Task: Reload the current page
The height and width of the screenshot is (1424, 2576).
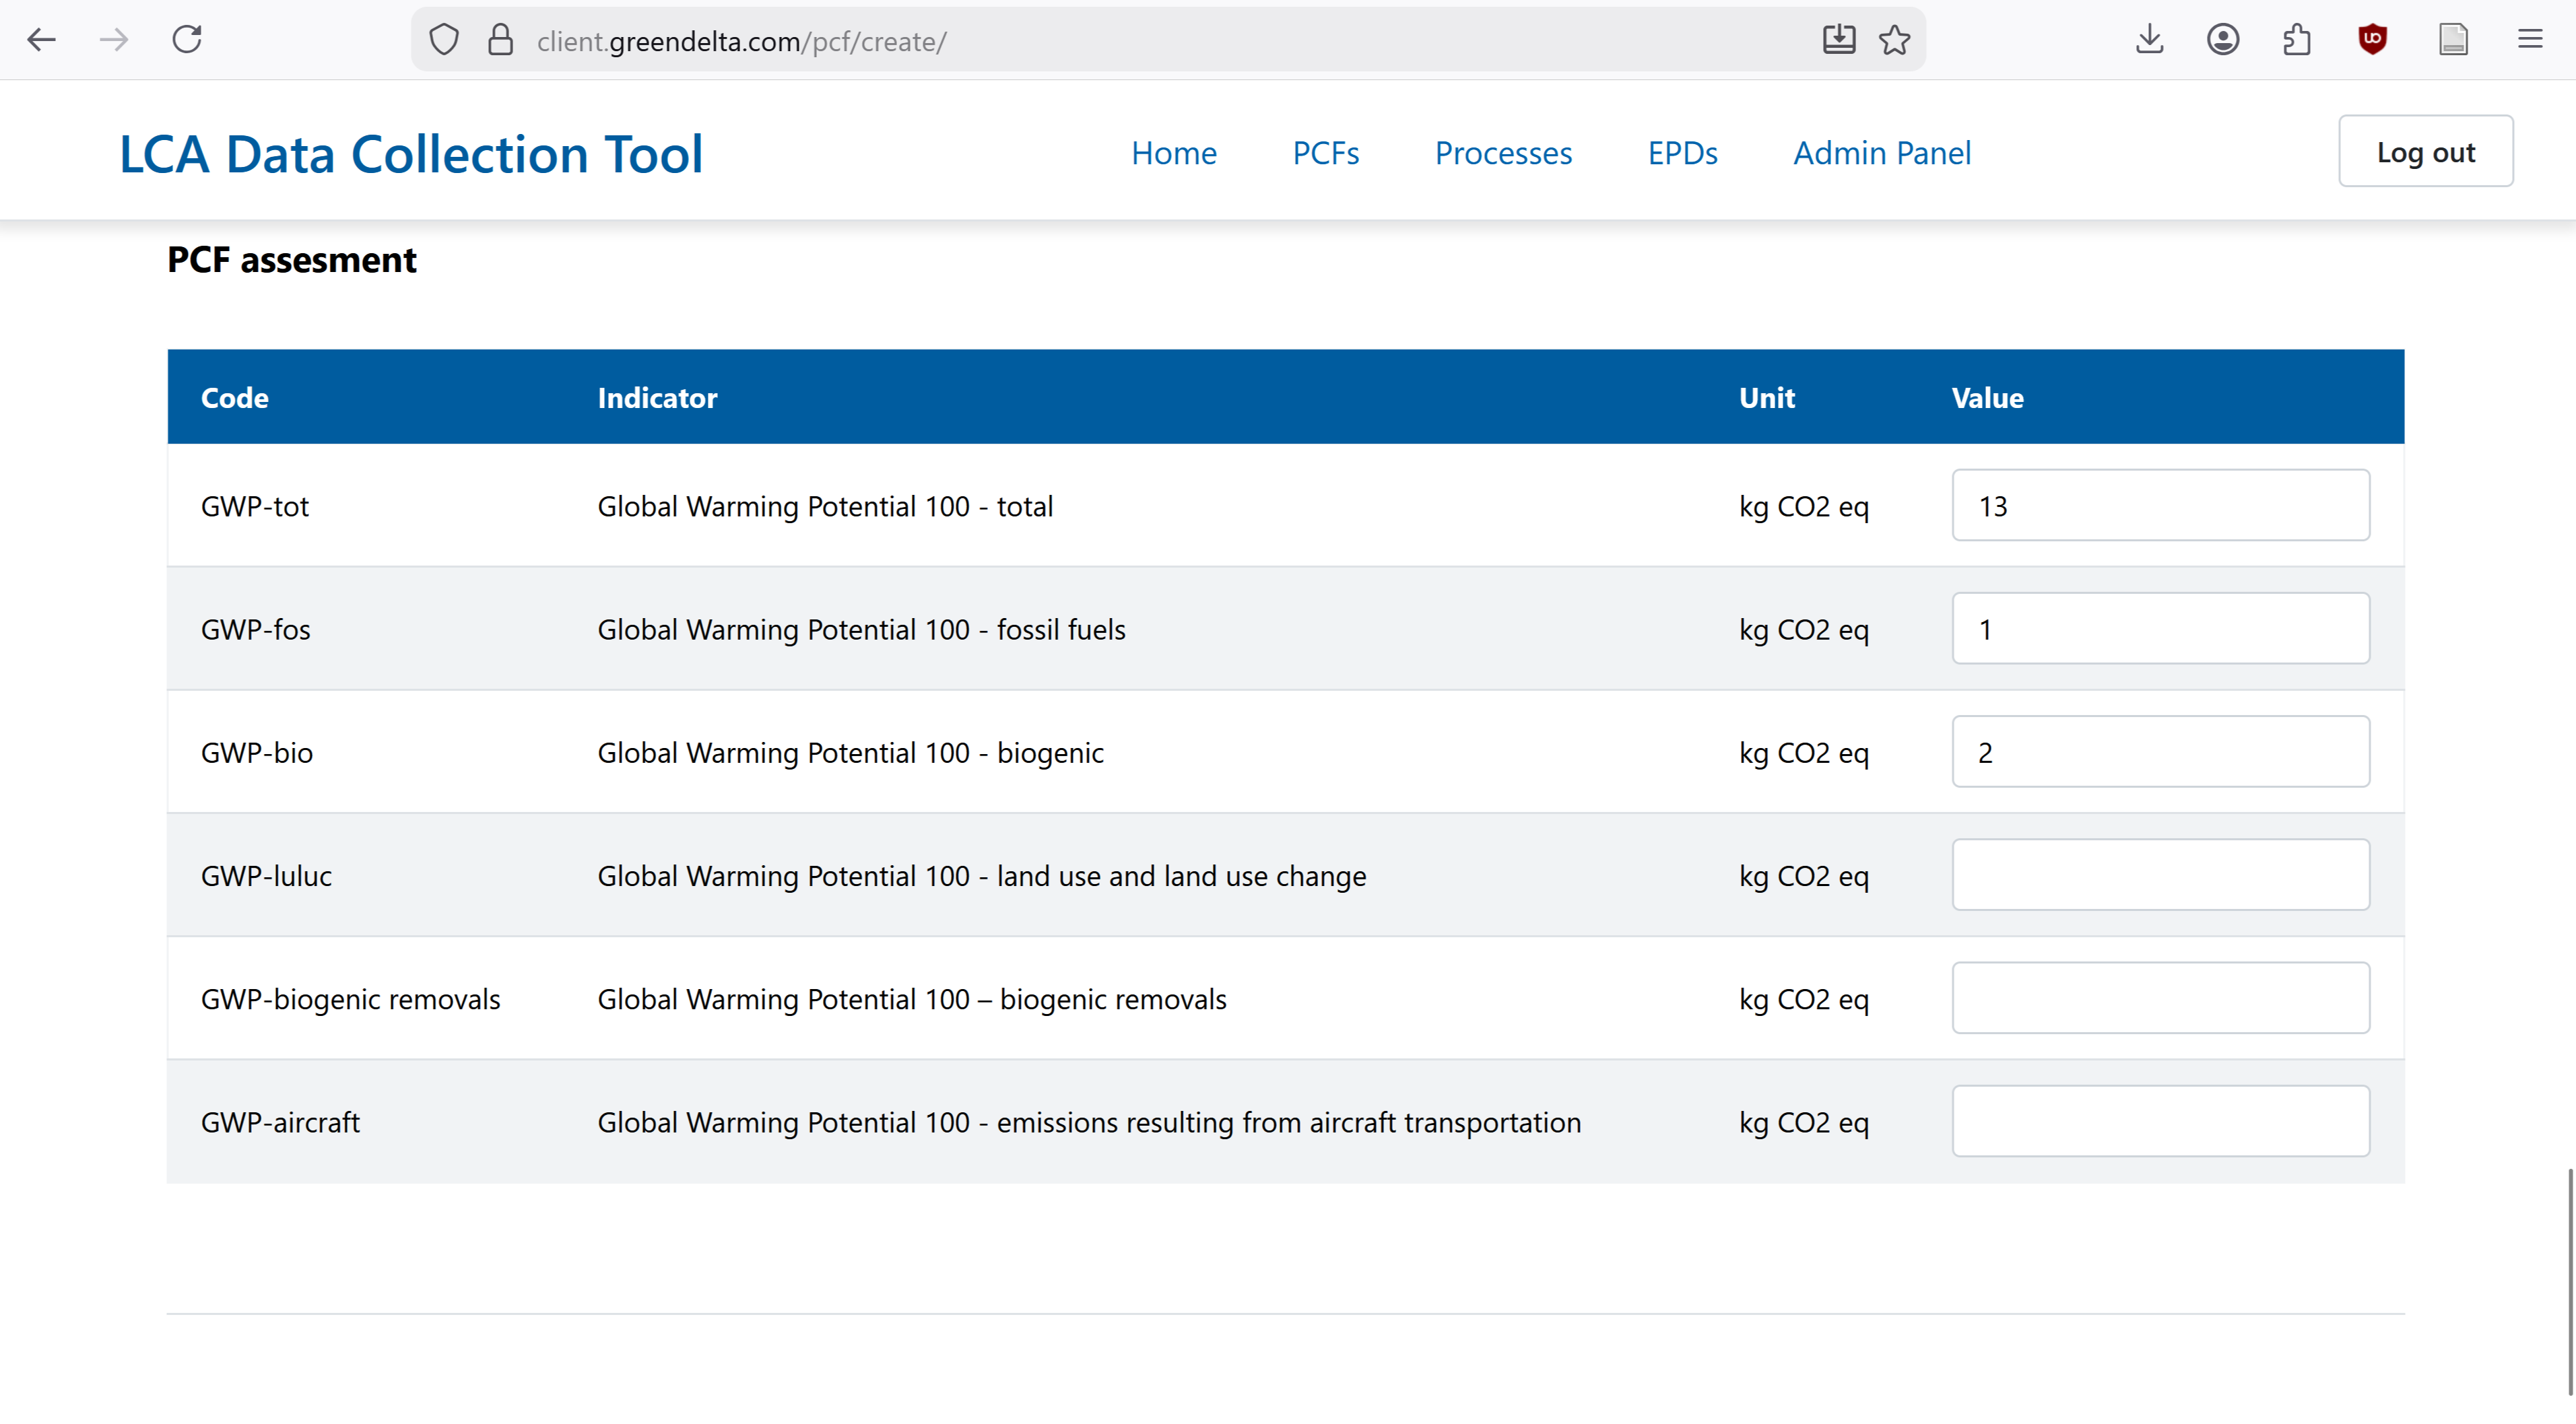Action: [x=187, y=40]
